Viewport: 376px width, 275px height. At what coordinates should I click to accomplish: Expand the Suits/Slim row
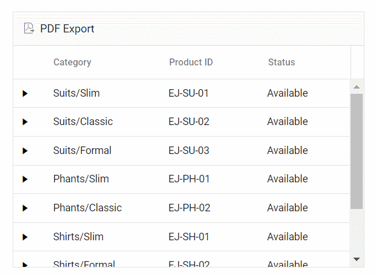pos(25,93)
